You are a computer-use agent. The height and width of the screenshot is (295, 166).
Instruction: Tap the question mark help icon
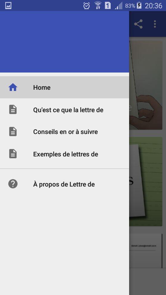[x=13, y=184]
